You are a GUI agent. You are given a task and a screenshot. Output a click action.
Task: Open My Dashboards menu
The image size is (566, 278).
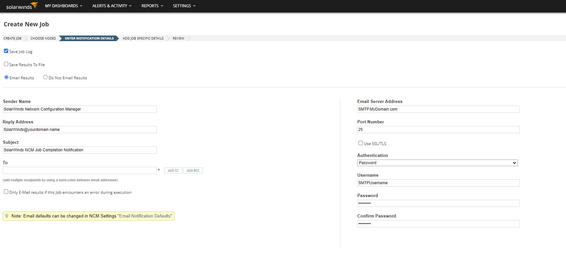(x=64, y=6)
